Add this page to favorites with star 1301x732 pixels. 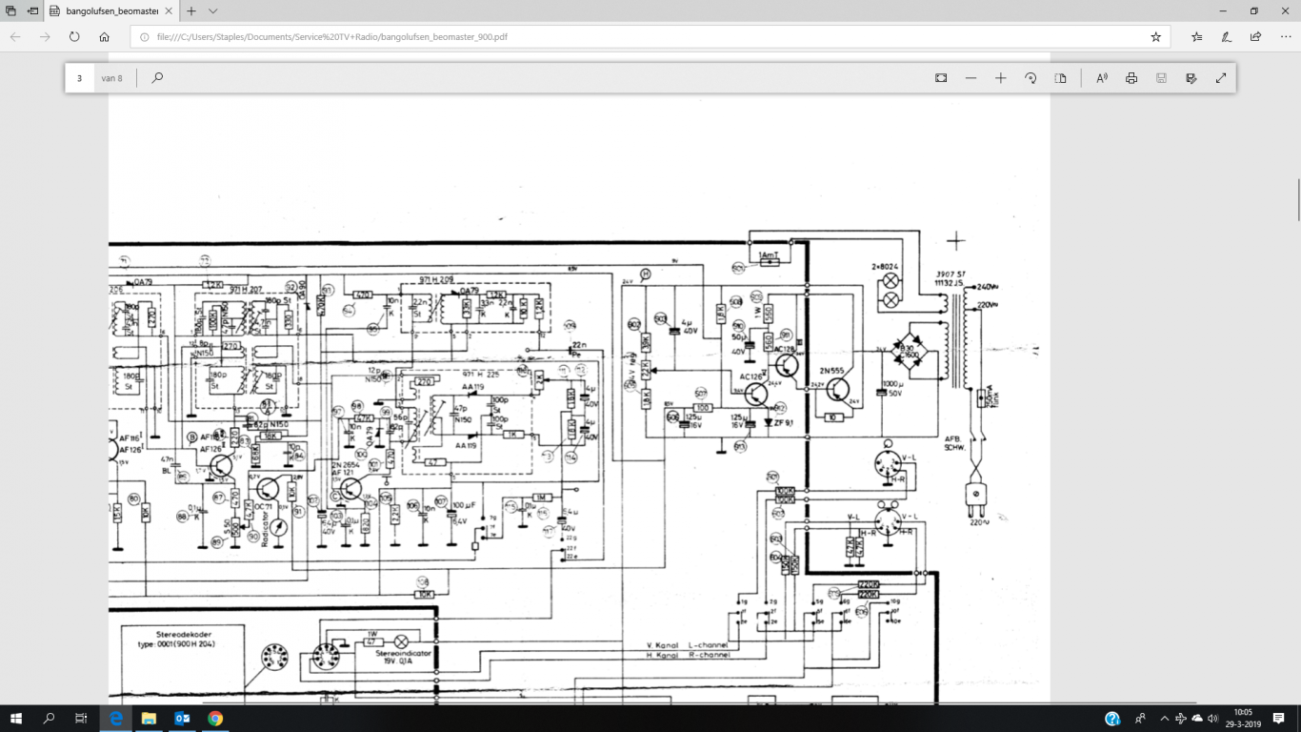(1155, 37)
